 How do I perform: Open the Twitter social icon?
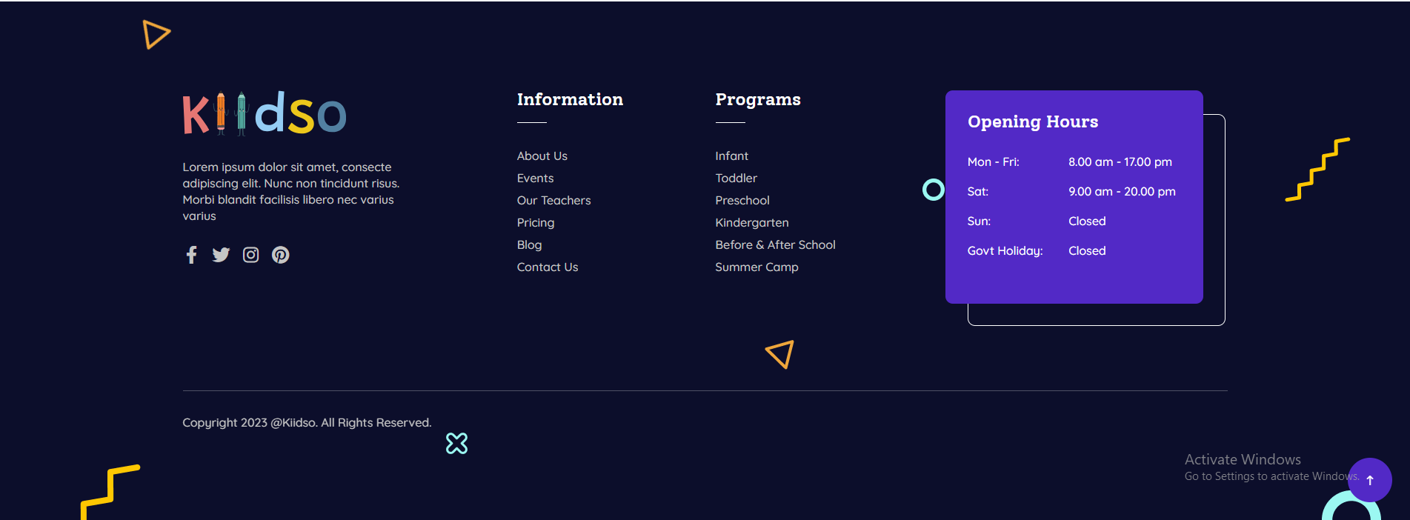tap(221, 255)
